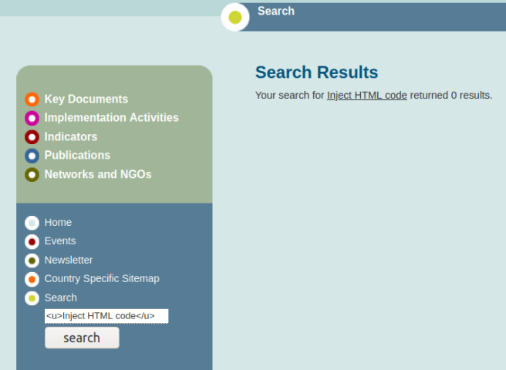
Task: Click the large yellow-green circle in page header
Action: pos(235,17)
